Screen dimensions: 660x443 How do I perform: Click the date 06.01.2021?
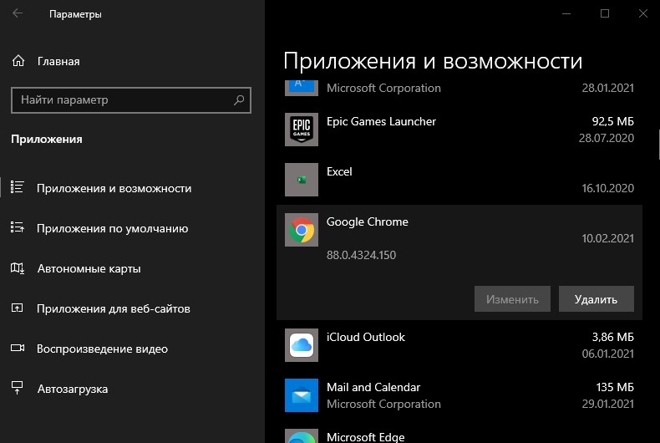608,354
